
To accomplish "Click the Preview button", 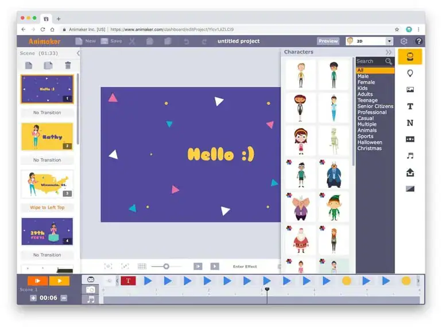I will 328,41.
